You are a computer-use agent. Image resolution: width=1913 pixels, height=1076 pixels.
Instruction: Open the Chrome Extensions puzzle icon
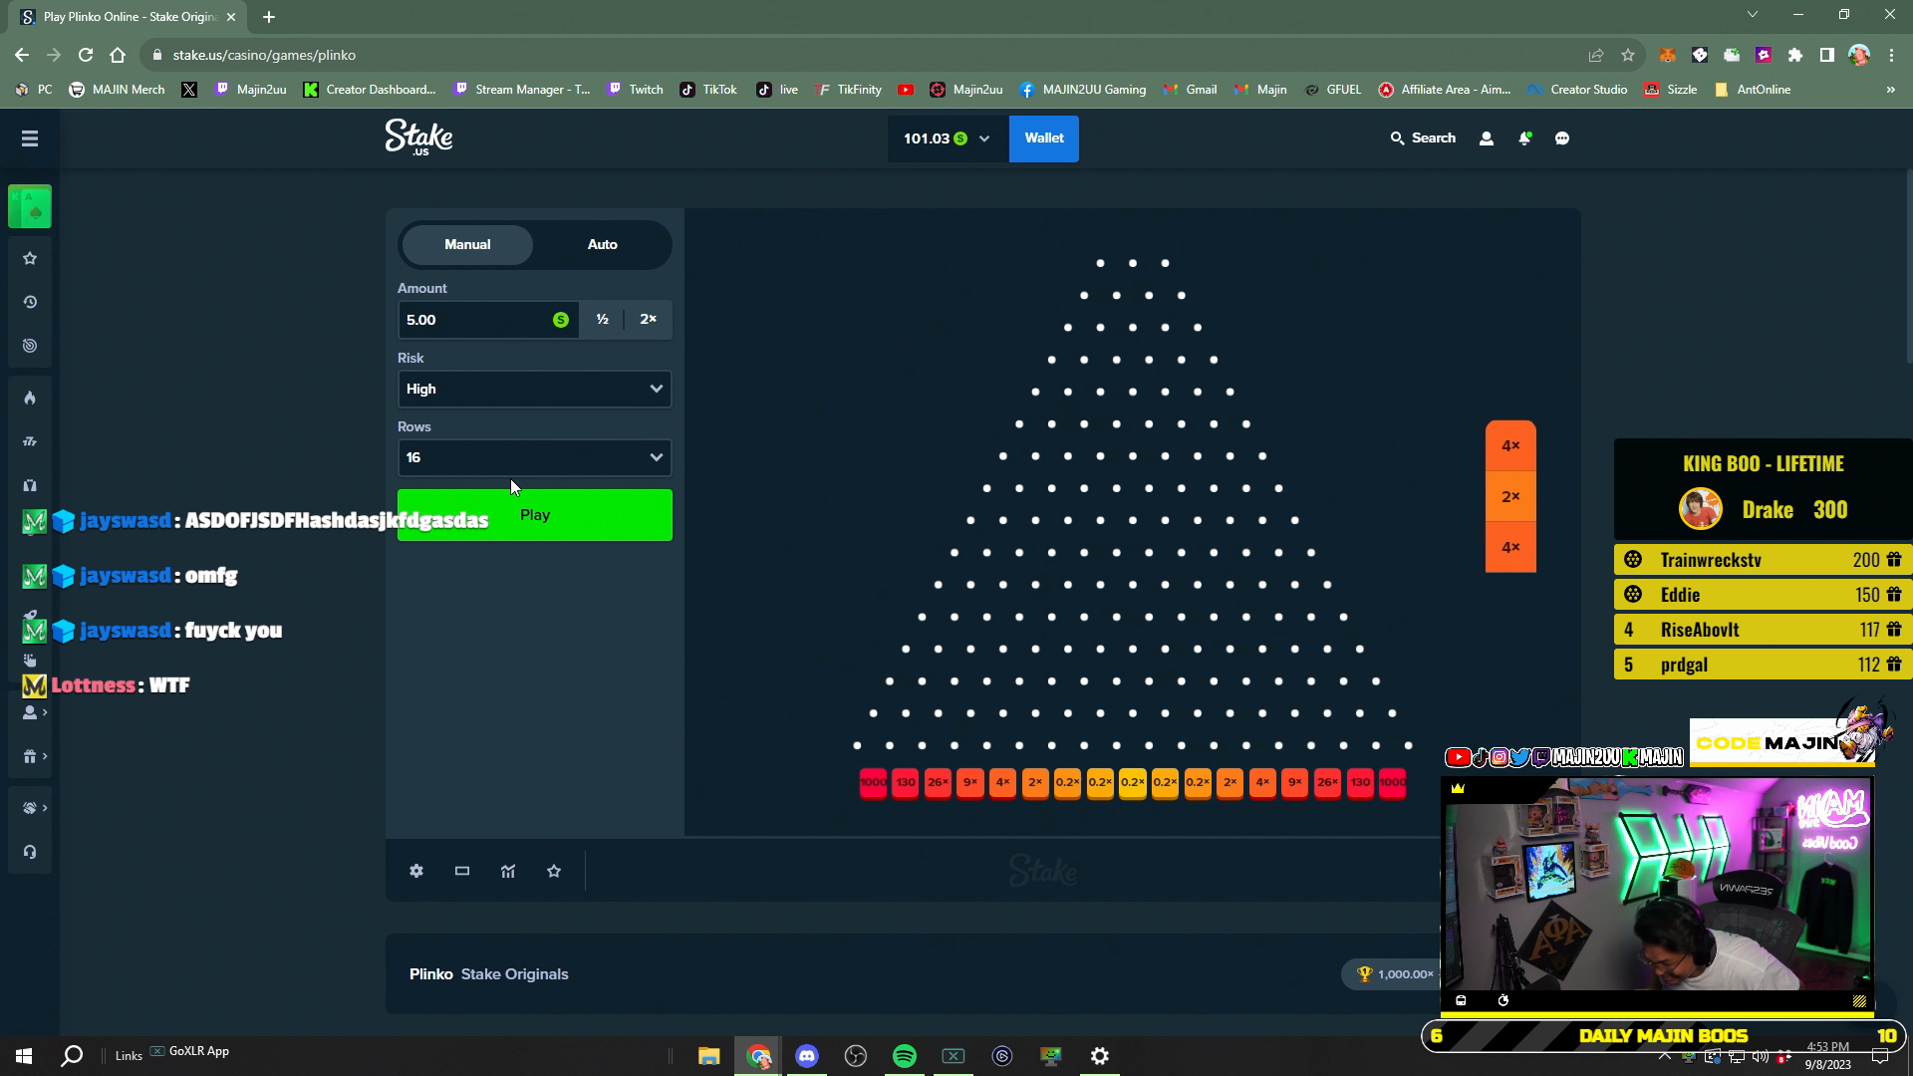[1795, 55]
